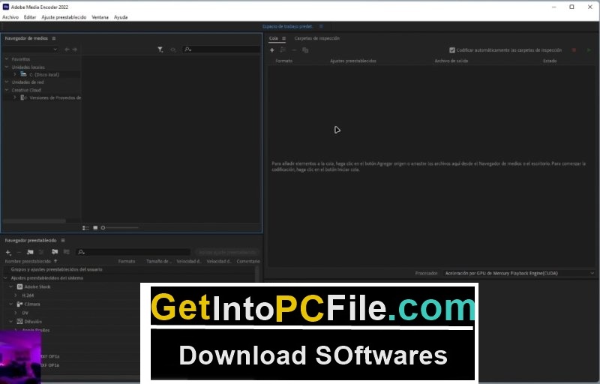Open the Navegador preestablecido panel menu

point(63,241)
